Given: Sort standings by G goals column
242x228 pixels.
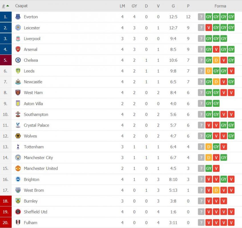Looking at the screenshot, I should tap(173, 6).
